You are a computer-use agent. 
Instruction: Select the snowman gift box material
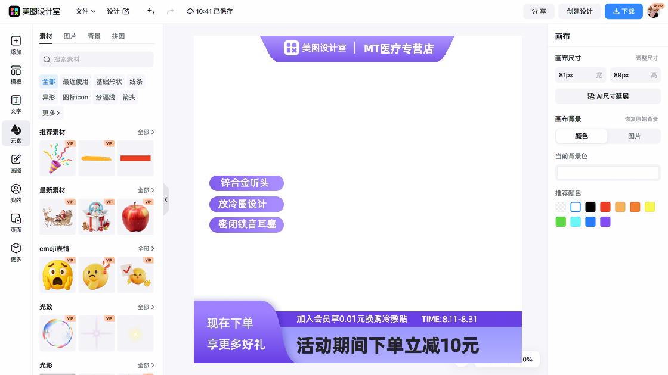pos(97,217)
